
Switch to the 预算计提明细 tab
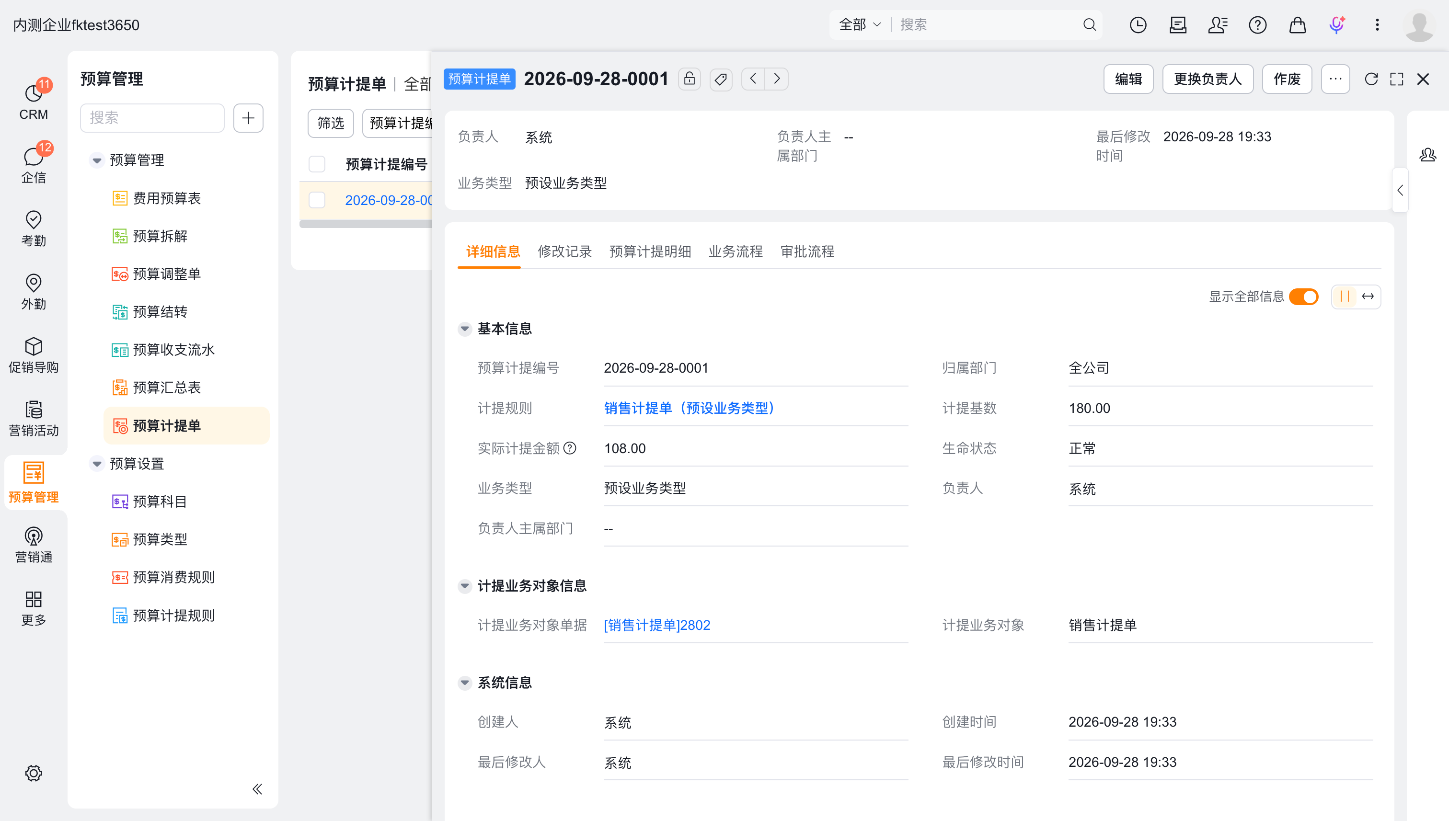pos(650,251)
